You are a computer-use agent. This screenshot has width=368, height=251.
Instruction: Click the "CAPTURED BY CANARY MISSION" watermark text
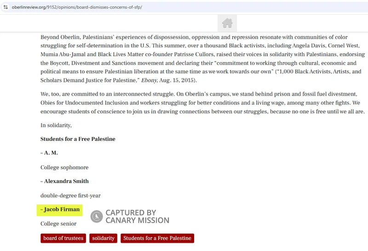pos(137,216)
